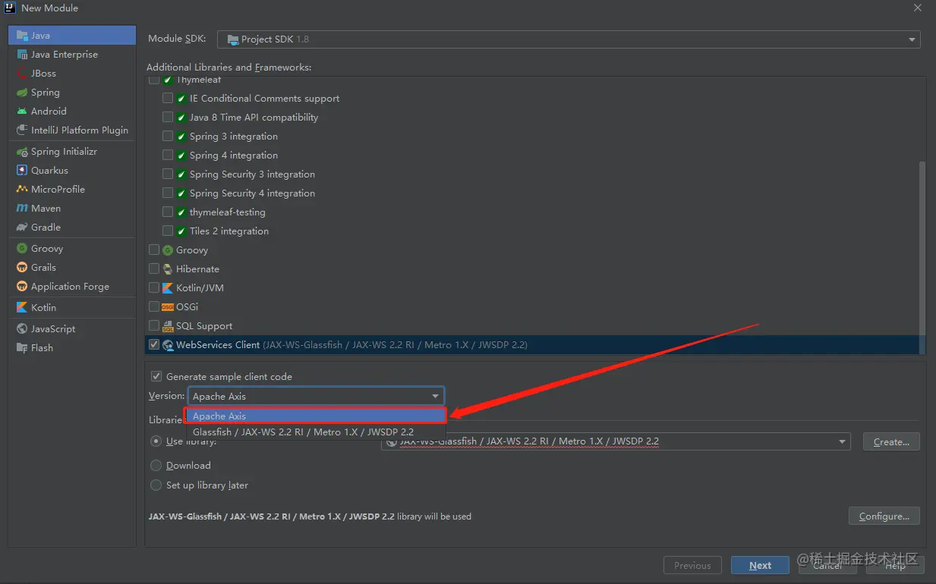The image size is (936, 584).
Task: Check the Kotlin/JVM checkbox
Action: [x=154, y=288]
